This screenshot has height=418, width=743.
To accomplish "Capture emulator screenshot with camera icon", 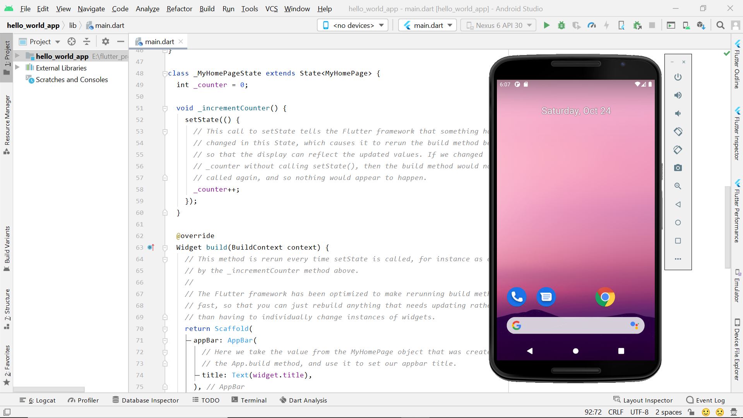I will coord(678,168).
